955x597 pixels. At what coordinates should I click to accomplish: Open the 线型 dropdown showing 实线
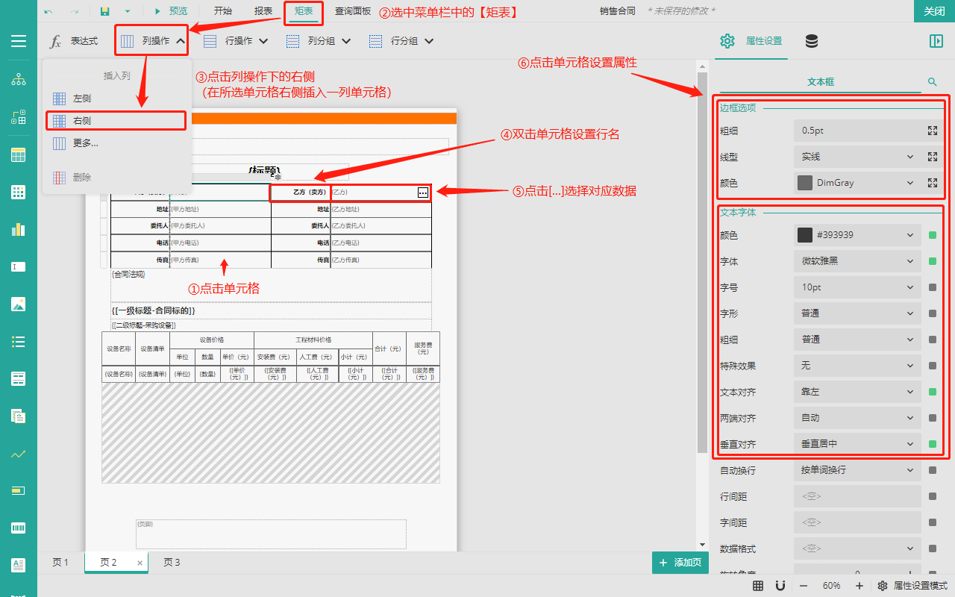tap(857, 157)
